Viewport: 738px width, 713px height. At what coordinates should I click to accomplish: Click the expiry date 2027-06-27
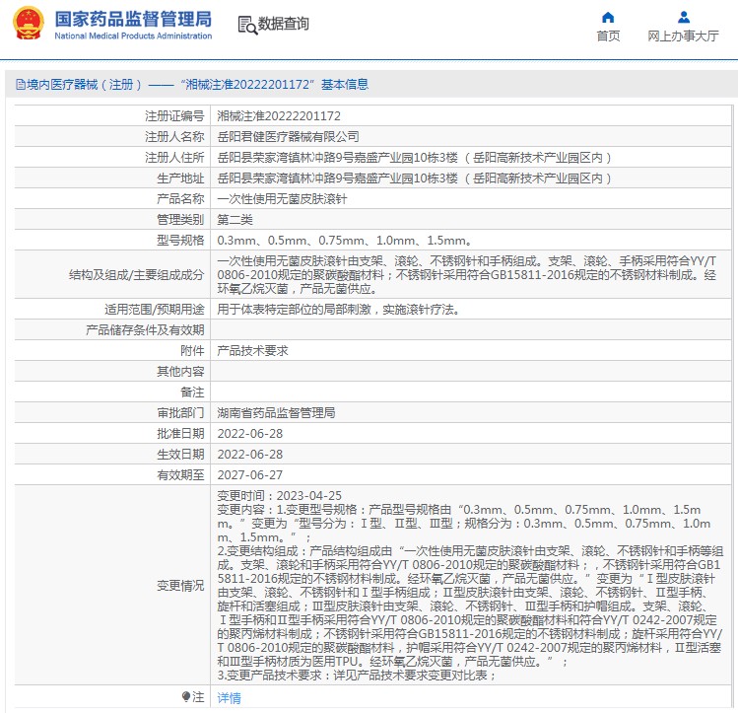[x=250, y=475]
